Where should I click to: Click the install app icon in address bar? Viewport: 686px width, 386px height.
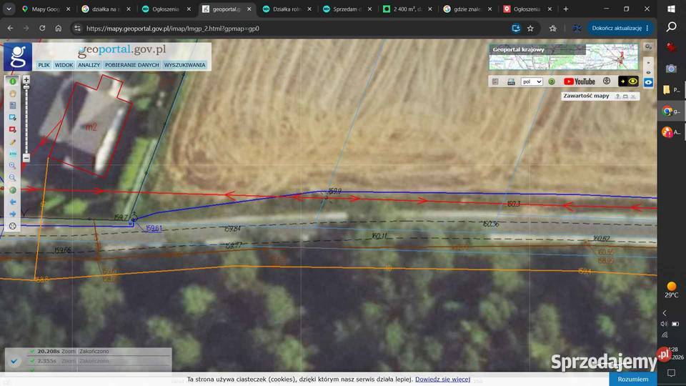(x=516, y=29)
